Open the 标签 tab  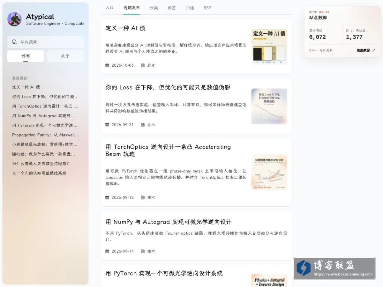click(172, 8)
